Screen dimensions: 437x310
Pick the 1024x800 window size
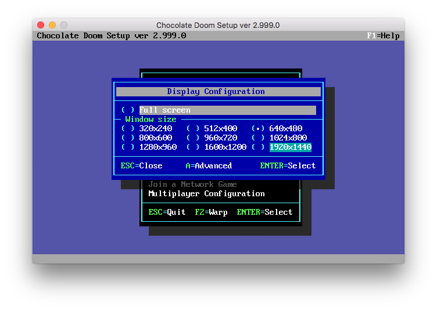[280, 138]
